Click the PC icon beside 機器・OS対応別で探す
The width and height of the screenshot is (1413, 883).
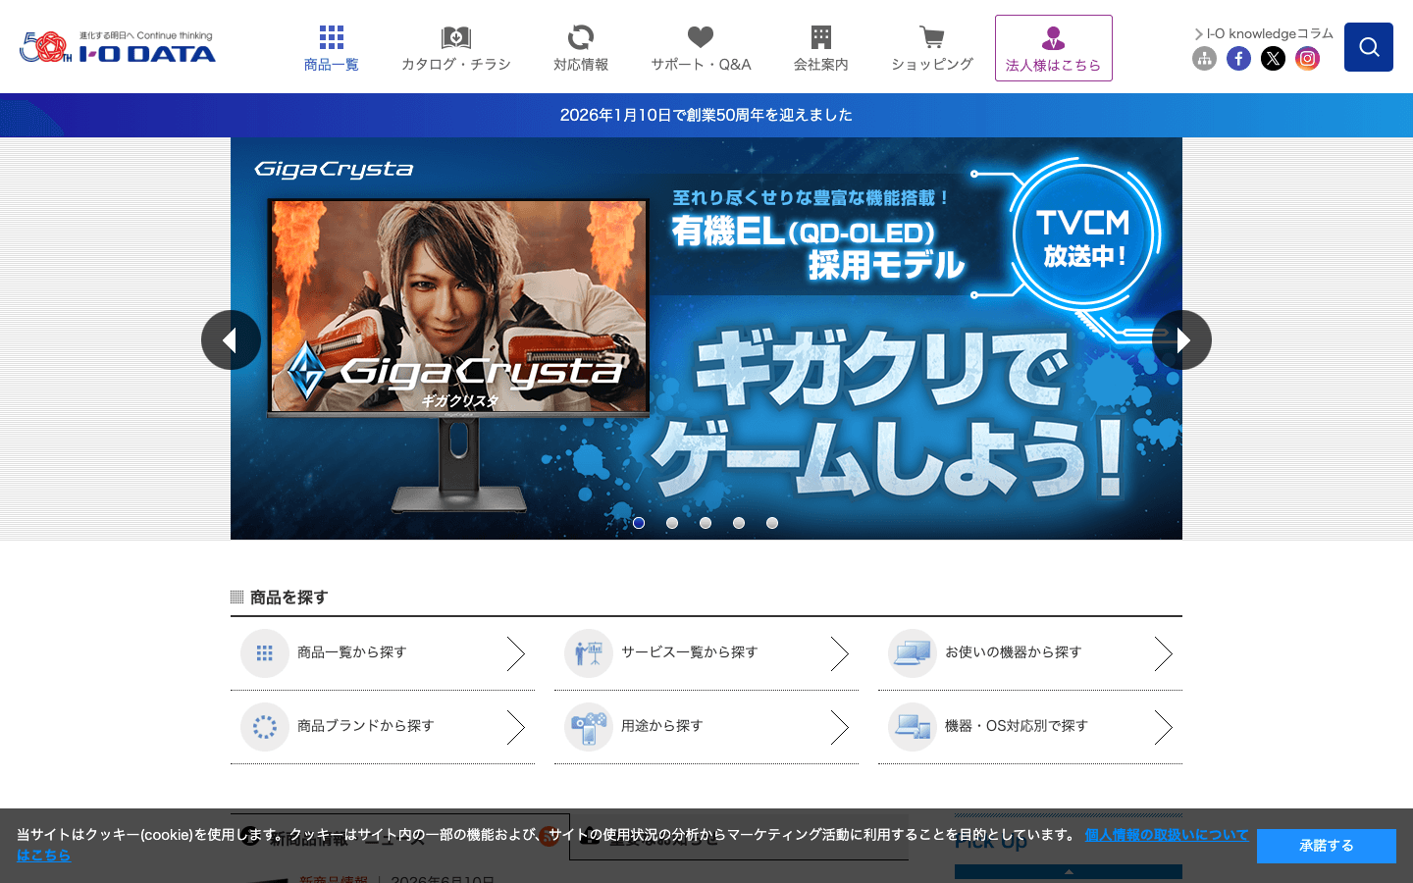913,727
